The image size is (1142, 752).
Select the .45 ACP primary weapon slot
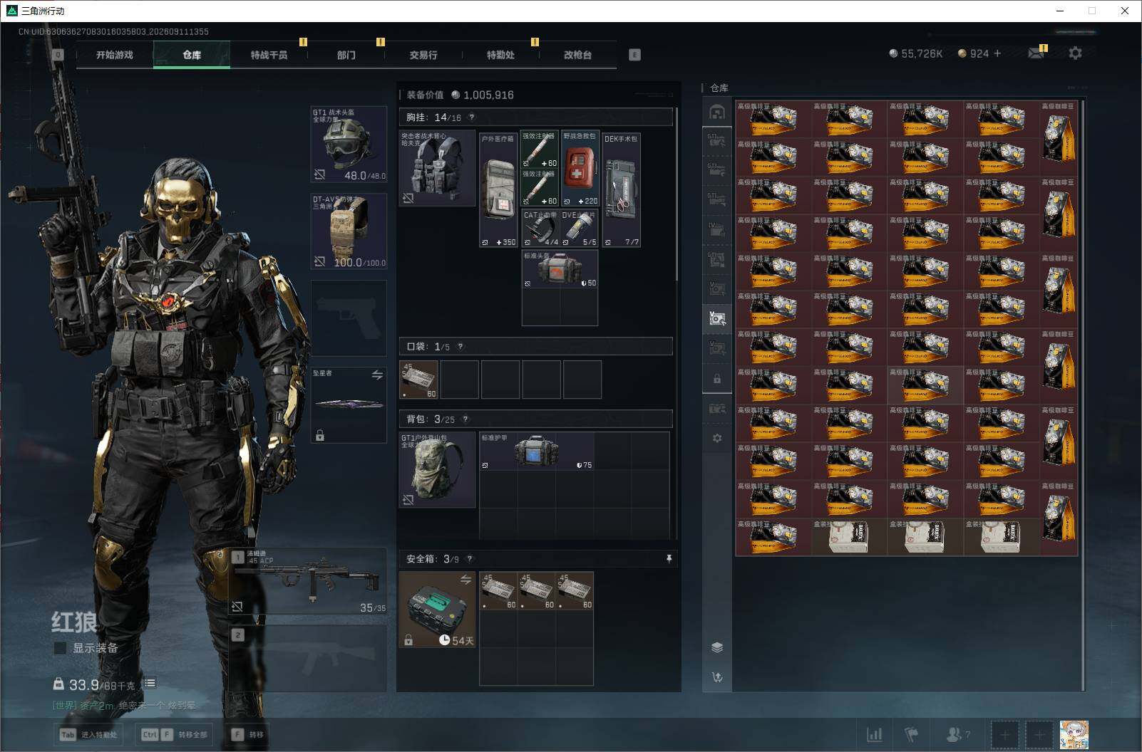[x=308, y=582]
